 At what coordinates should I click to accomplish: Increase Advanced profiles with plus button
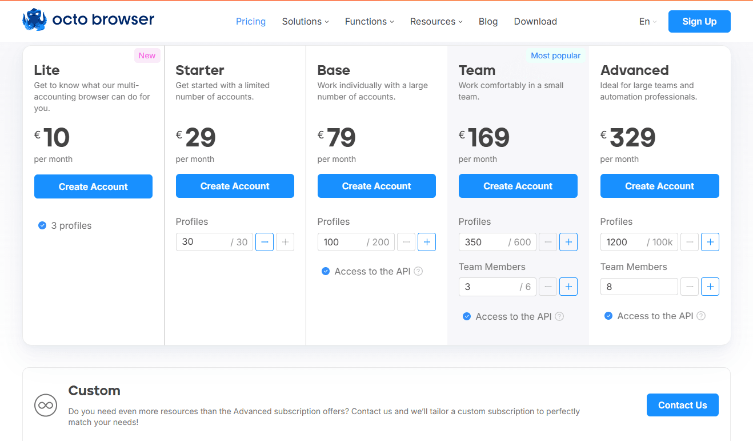(710, 242)
